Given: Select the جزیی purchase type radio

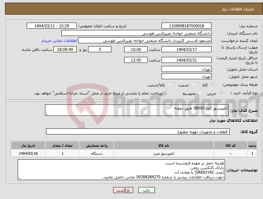Looking at the screenshot, I should click(x=221, y=93).
